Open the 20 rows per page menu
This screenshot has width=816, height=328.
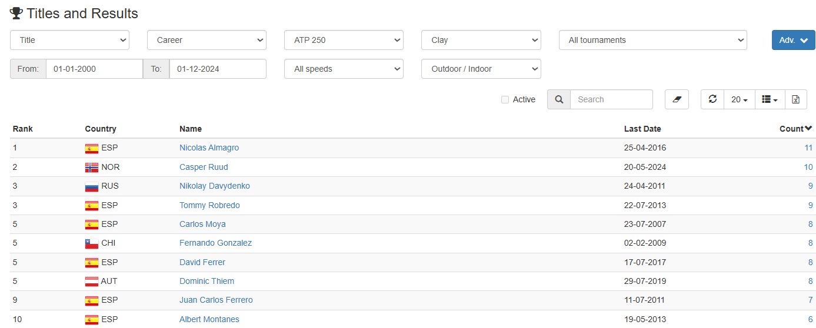click(740, 99)
